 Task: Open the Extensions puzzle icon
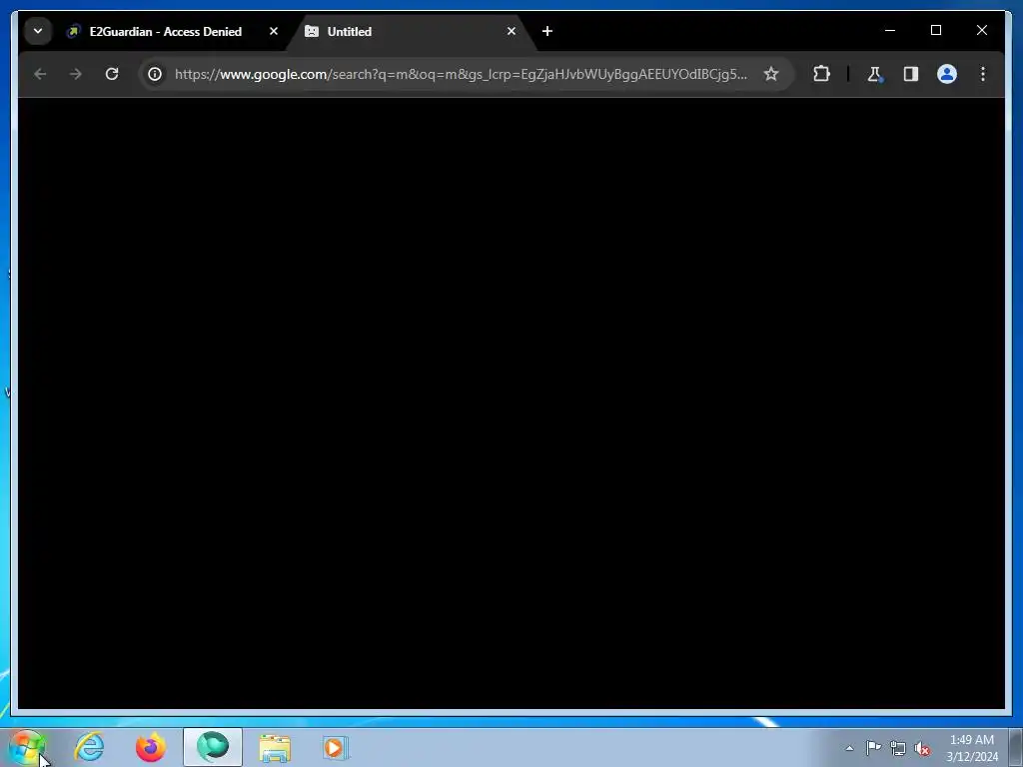(821, 74)
